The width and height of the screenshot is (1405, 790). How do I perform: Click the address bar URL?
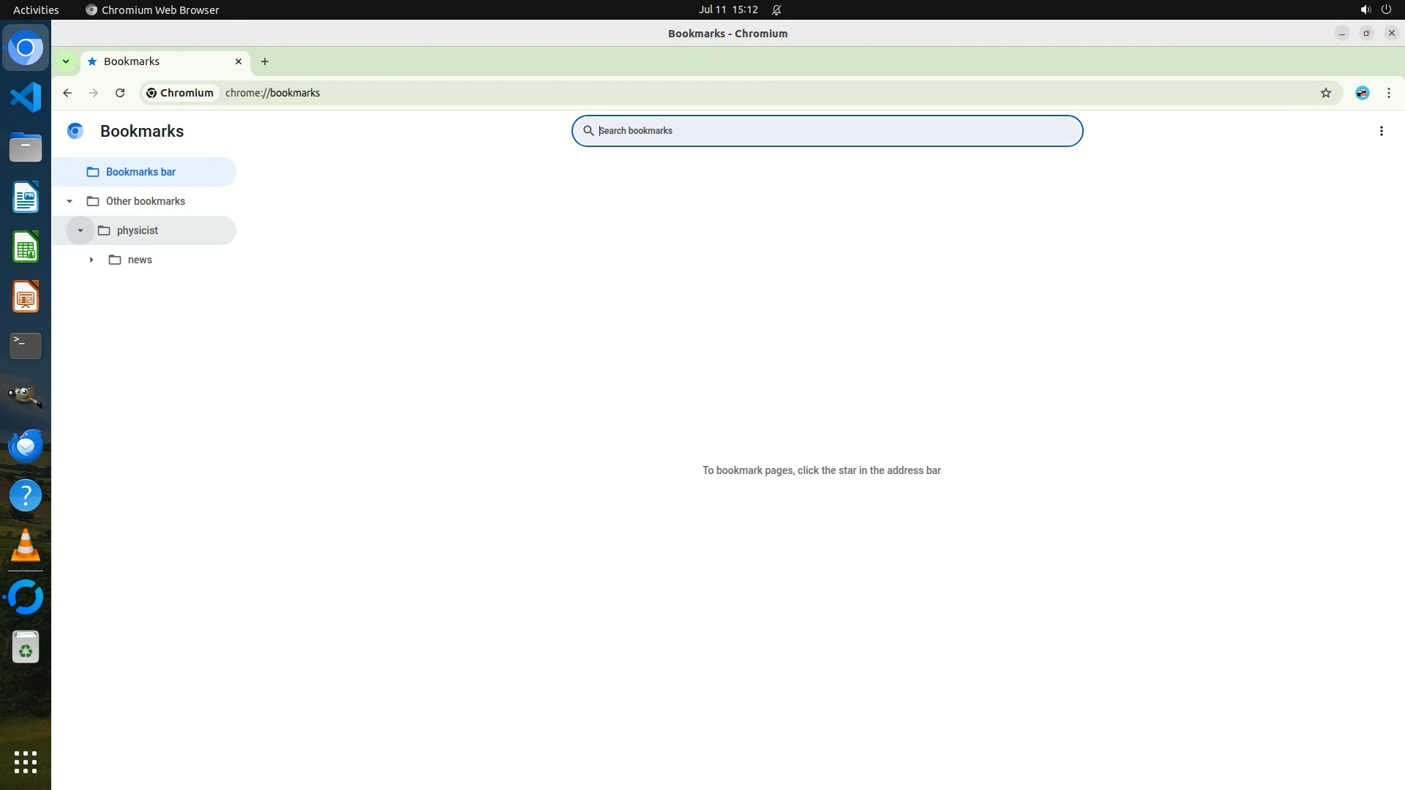point(272,93)
